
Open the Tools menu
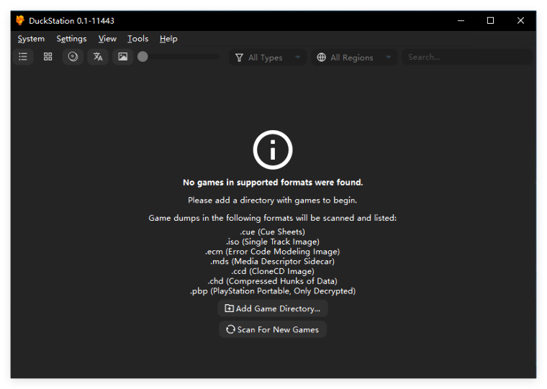click(x=137, y=39)
